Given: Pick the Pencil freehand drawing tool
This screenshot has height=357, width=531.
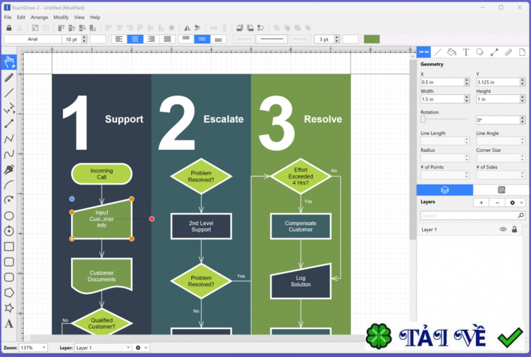Looking at the screenshot, I should (x=9, y=77).
